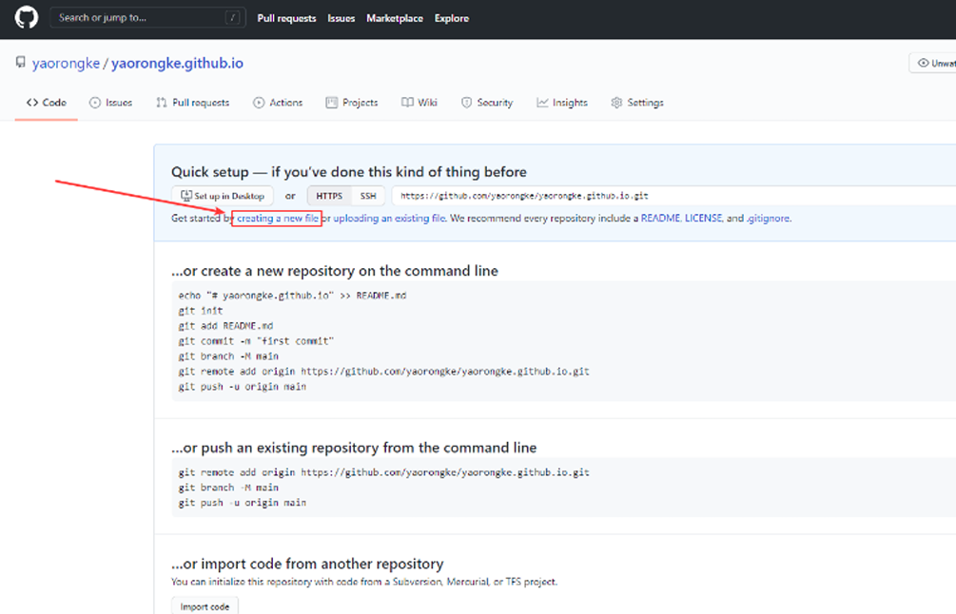Click the uploading an existing file link

point(389,218)
